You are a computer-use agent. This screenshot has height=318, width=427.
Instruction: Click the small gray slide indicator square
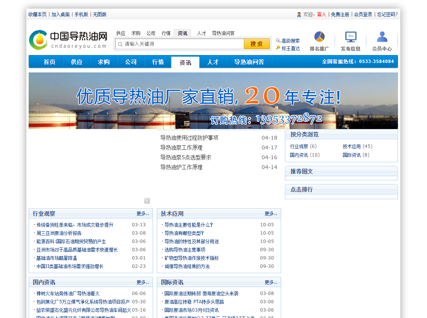(x=147, y=201)
